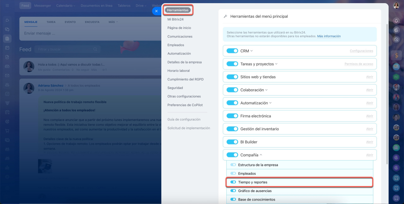Open the Drive icon in left sidebar
Image resolution: width=404 pixels, height=204 pixels.
[x=7, y=66]
